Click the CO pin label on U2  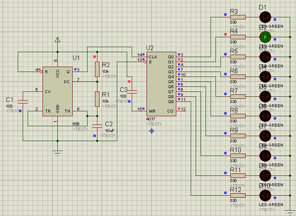[170, 111]
